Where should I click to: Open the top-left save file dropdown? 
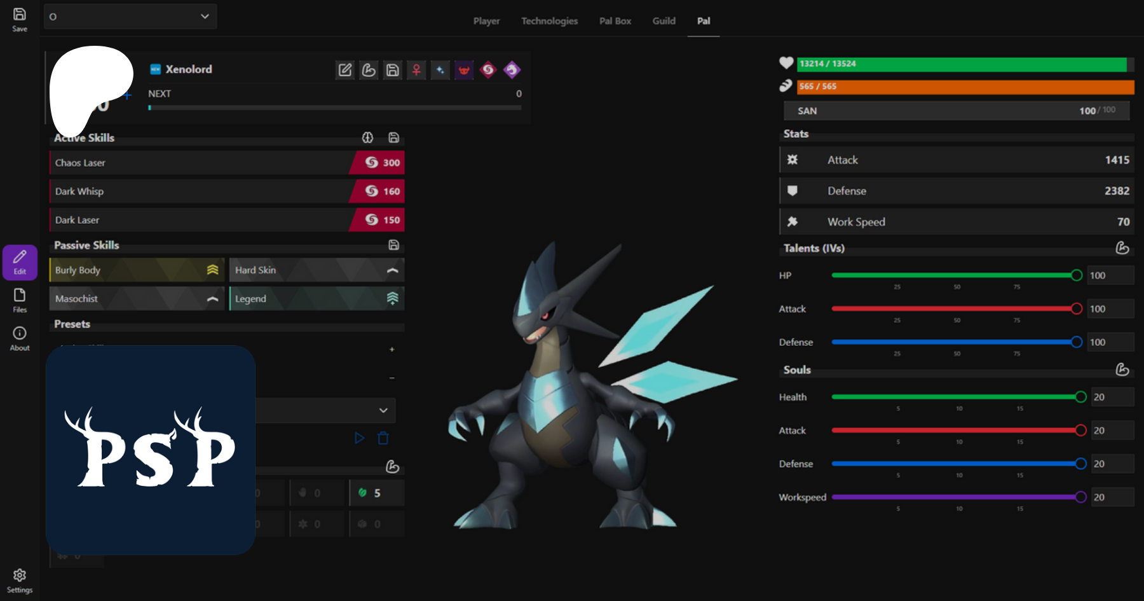[x=130, y=17]
